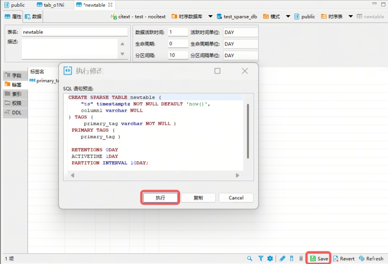Click the 数据活跃时间 value field
This screenshot has height=264, width=388.
pos(178,32)
